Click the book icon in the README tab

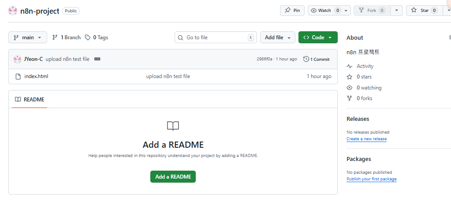[18, 100]
